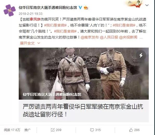Click the 推广 promote button

tap(28, 130)
